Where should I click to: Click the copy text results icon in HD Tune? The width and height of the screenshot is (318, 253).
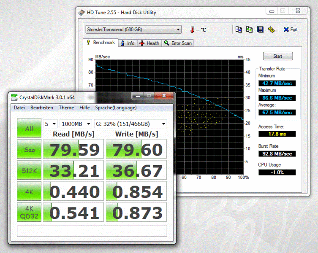(239, 30)
